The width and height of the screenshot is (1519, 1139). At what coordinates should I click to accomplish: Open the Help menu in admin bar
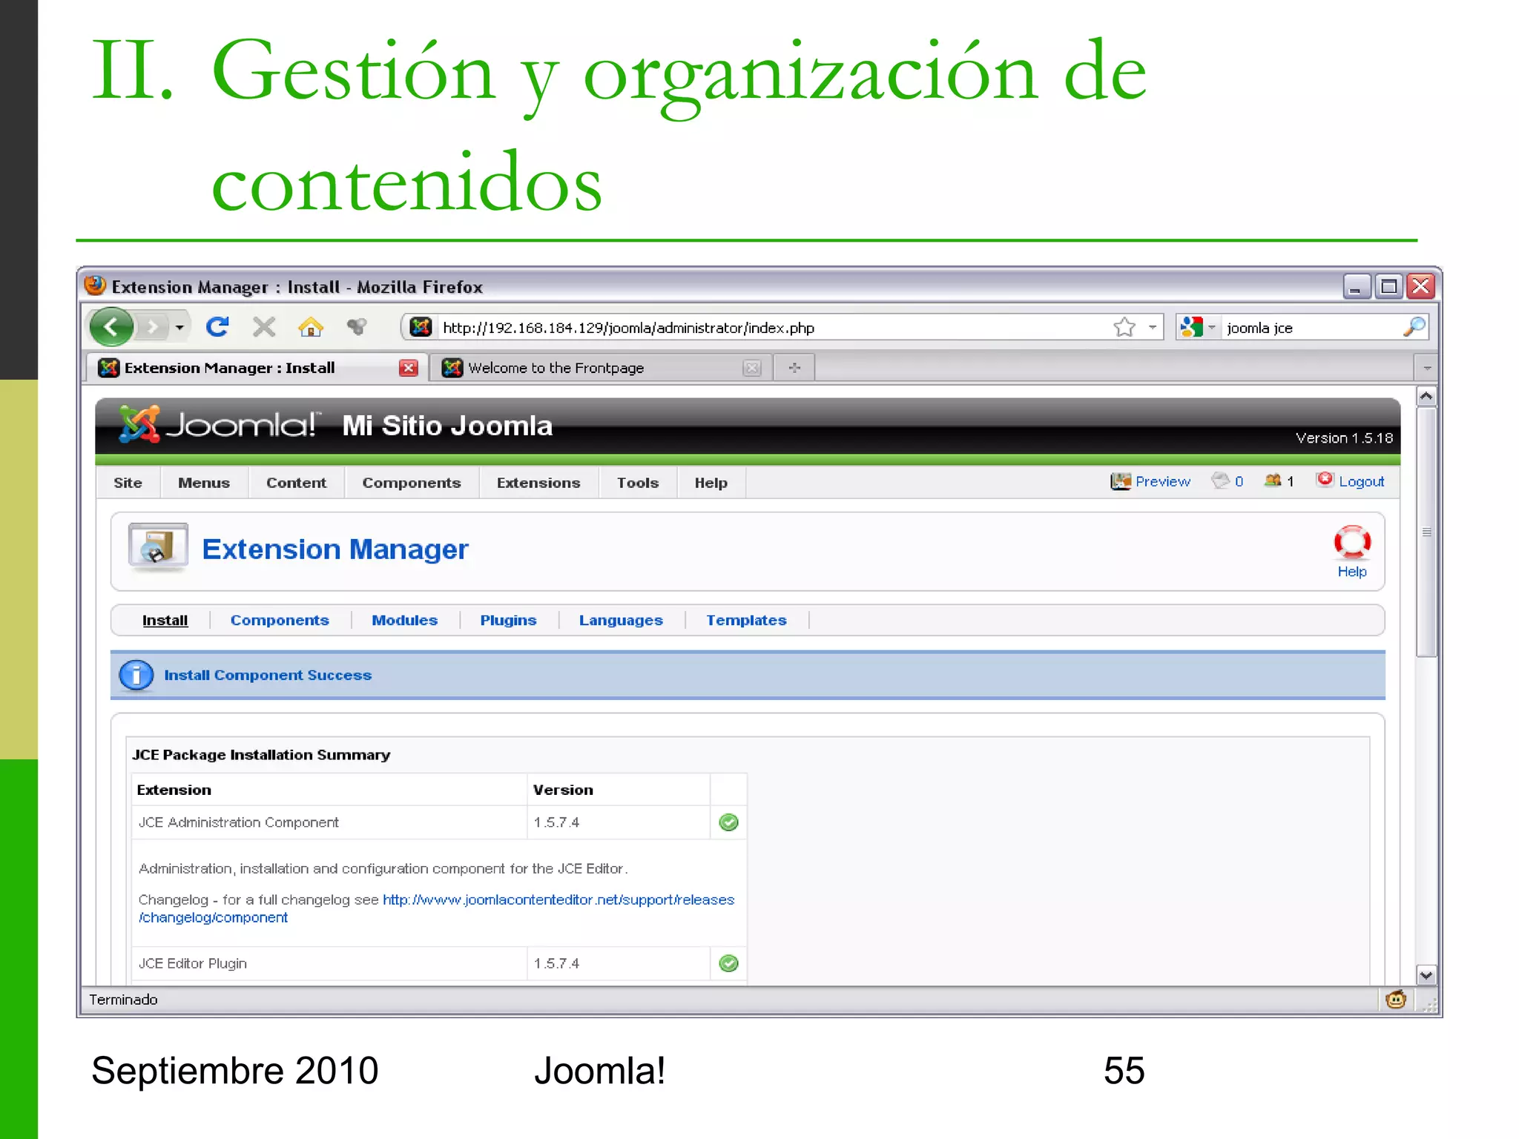(711, 483)
